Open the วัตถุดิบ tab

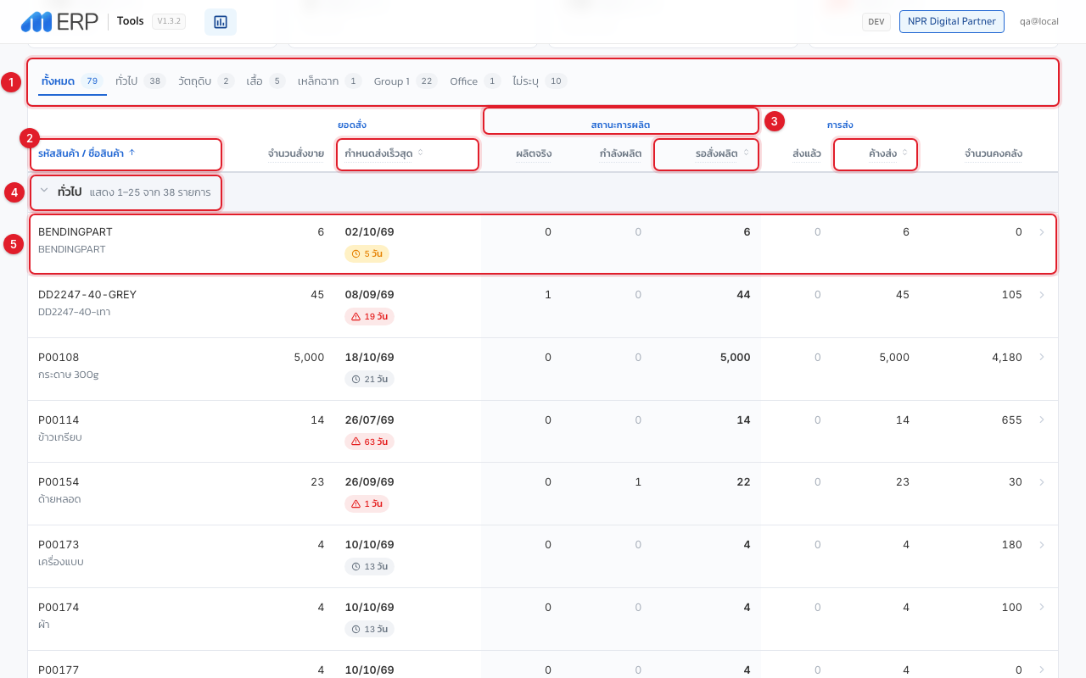(206, 81)
